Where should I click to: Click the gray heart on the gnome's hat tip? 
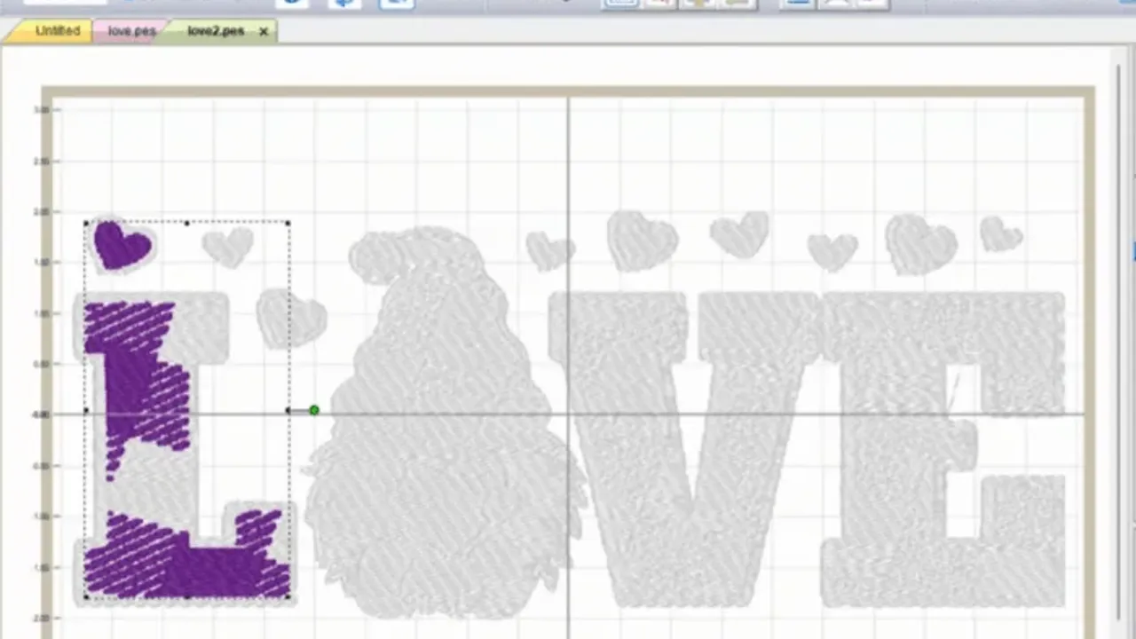(549, 250)
